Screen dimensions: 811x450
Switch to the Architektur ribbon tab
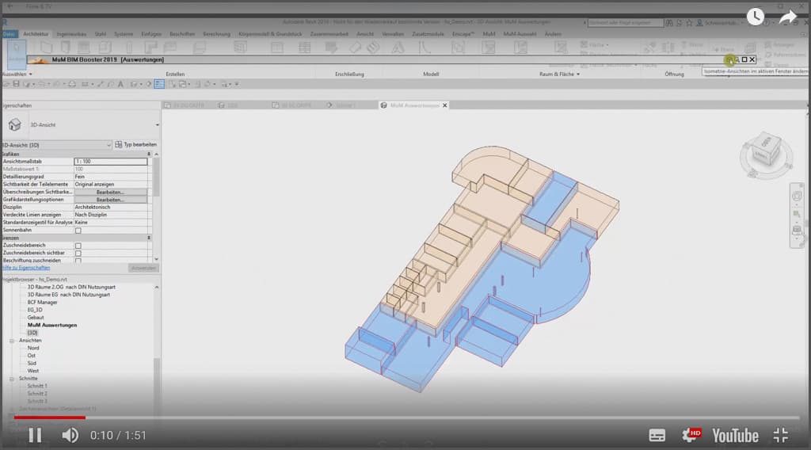[x=36, y=34]
